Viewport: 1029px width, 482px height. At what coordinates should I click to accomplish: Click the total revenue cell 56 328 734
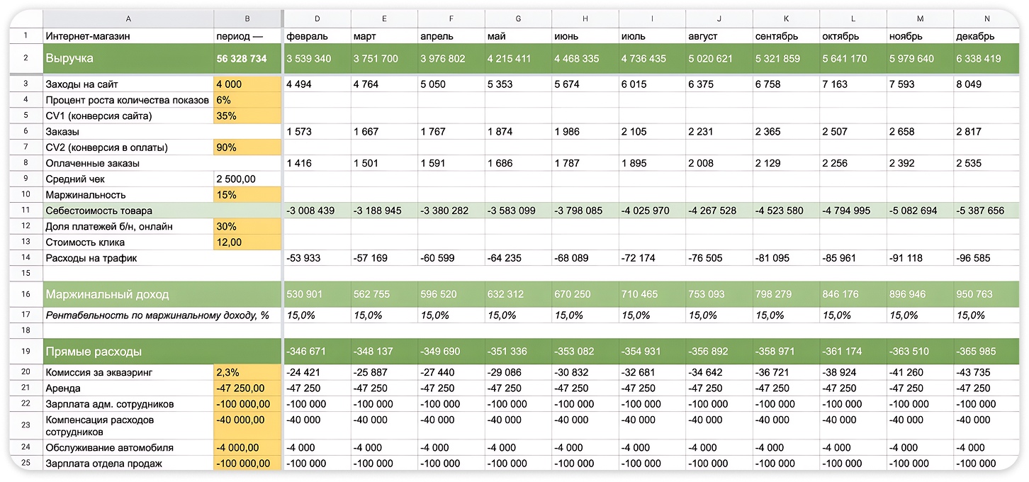247,59
